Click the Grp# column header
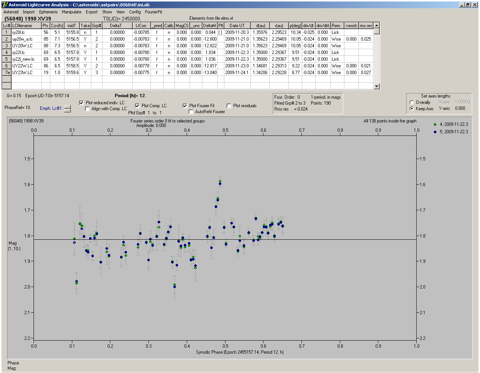The image size is (480, 373). 97,26
